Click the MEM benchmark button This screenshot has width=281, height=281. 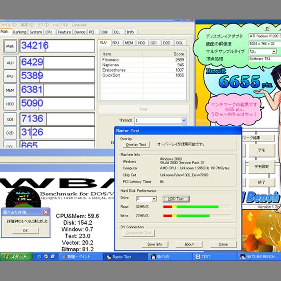[x=10, y=90]
